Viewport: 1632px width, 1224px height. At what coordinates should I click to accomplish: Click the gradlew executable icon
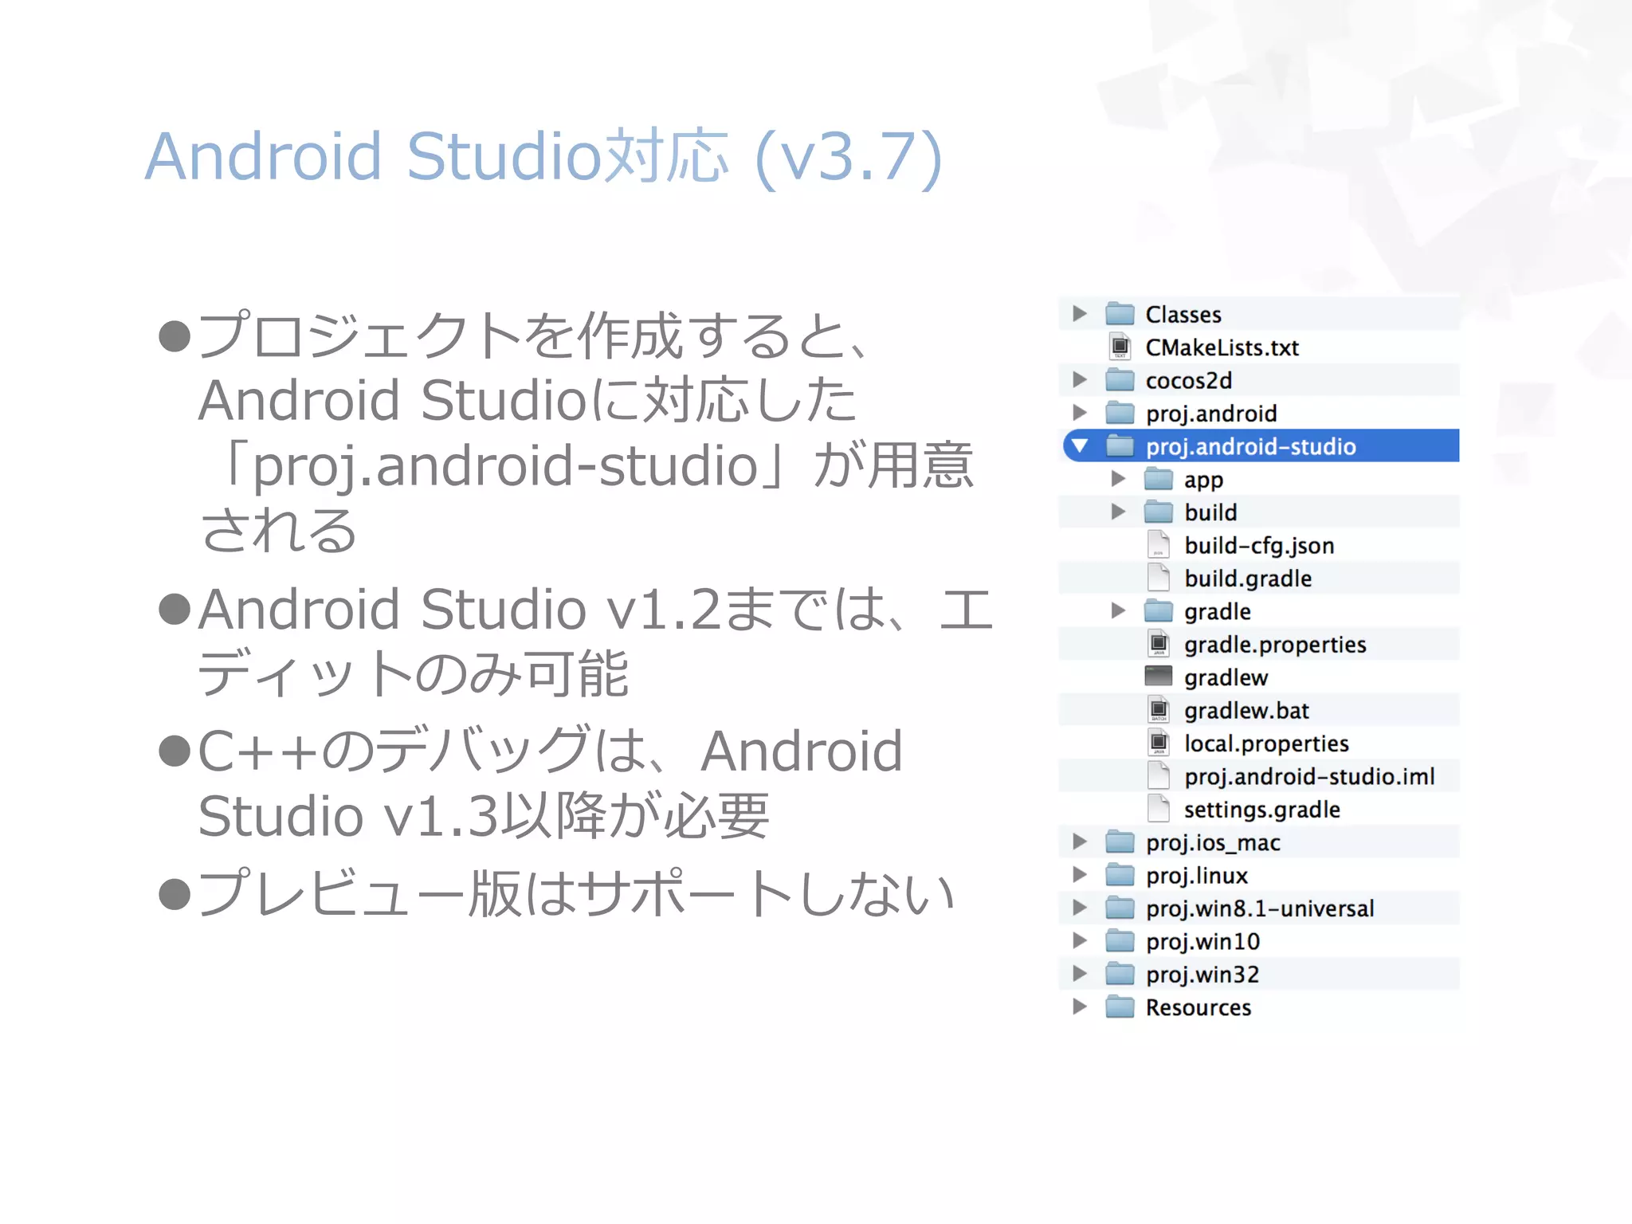tap(1158, 677)
